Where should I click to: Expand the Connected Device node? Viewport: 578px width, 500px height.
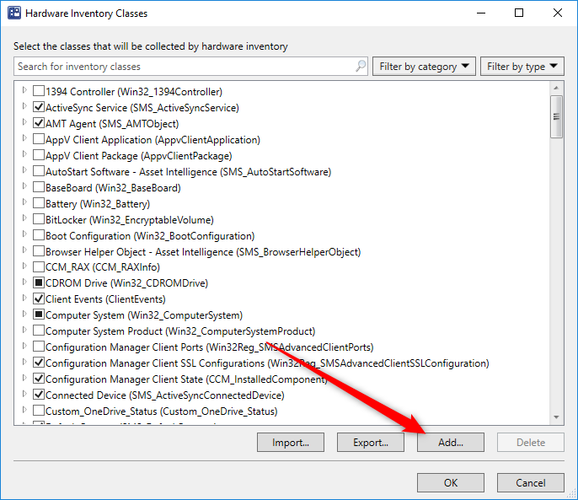click(24, 394)
